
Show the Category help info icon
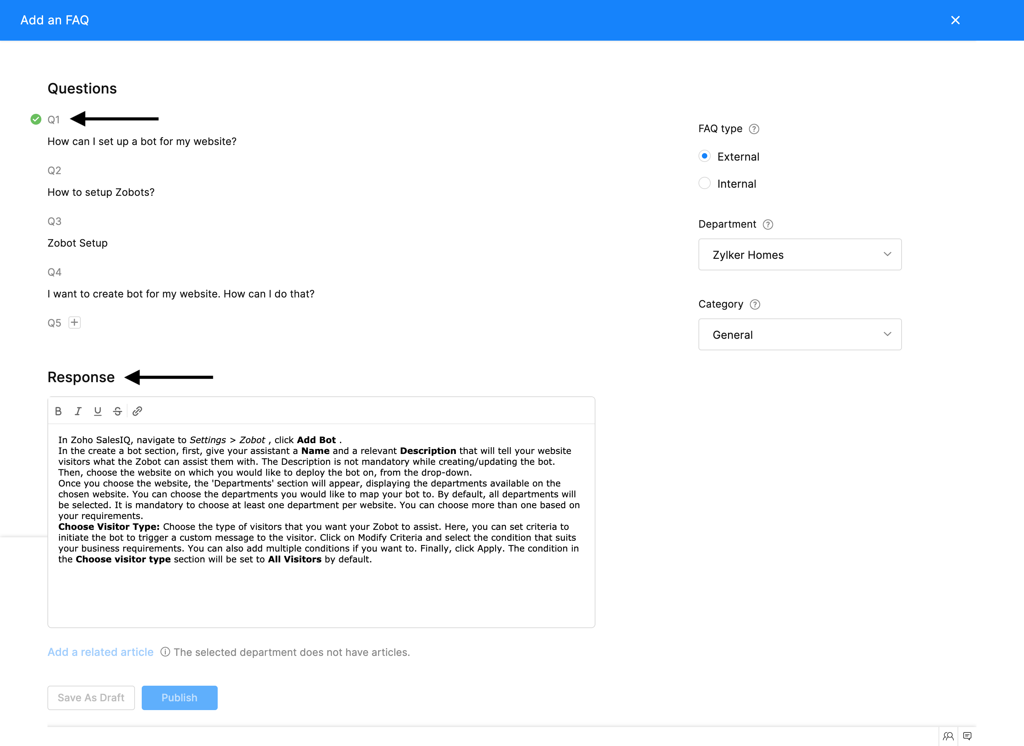pos(755,304)
